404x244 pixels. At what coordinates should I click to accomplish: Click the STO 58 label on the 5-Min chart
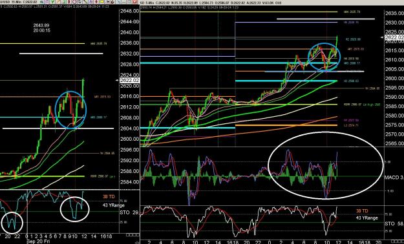[x=394, y=223]
